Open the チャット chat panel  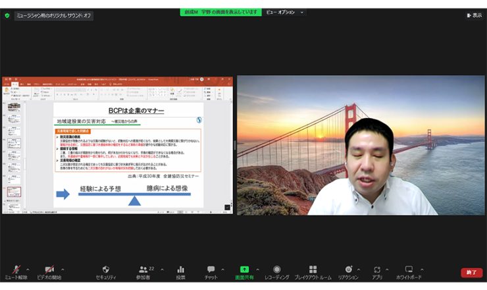click(211, 271)
